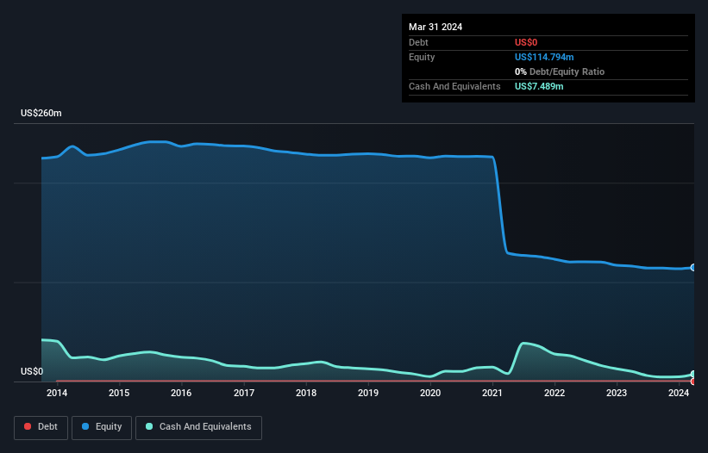Viewport: 708px width, 453px height.
Task: Click the Debt value US$0 in tooltip
Action: coord(526,42)
